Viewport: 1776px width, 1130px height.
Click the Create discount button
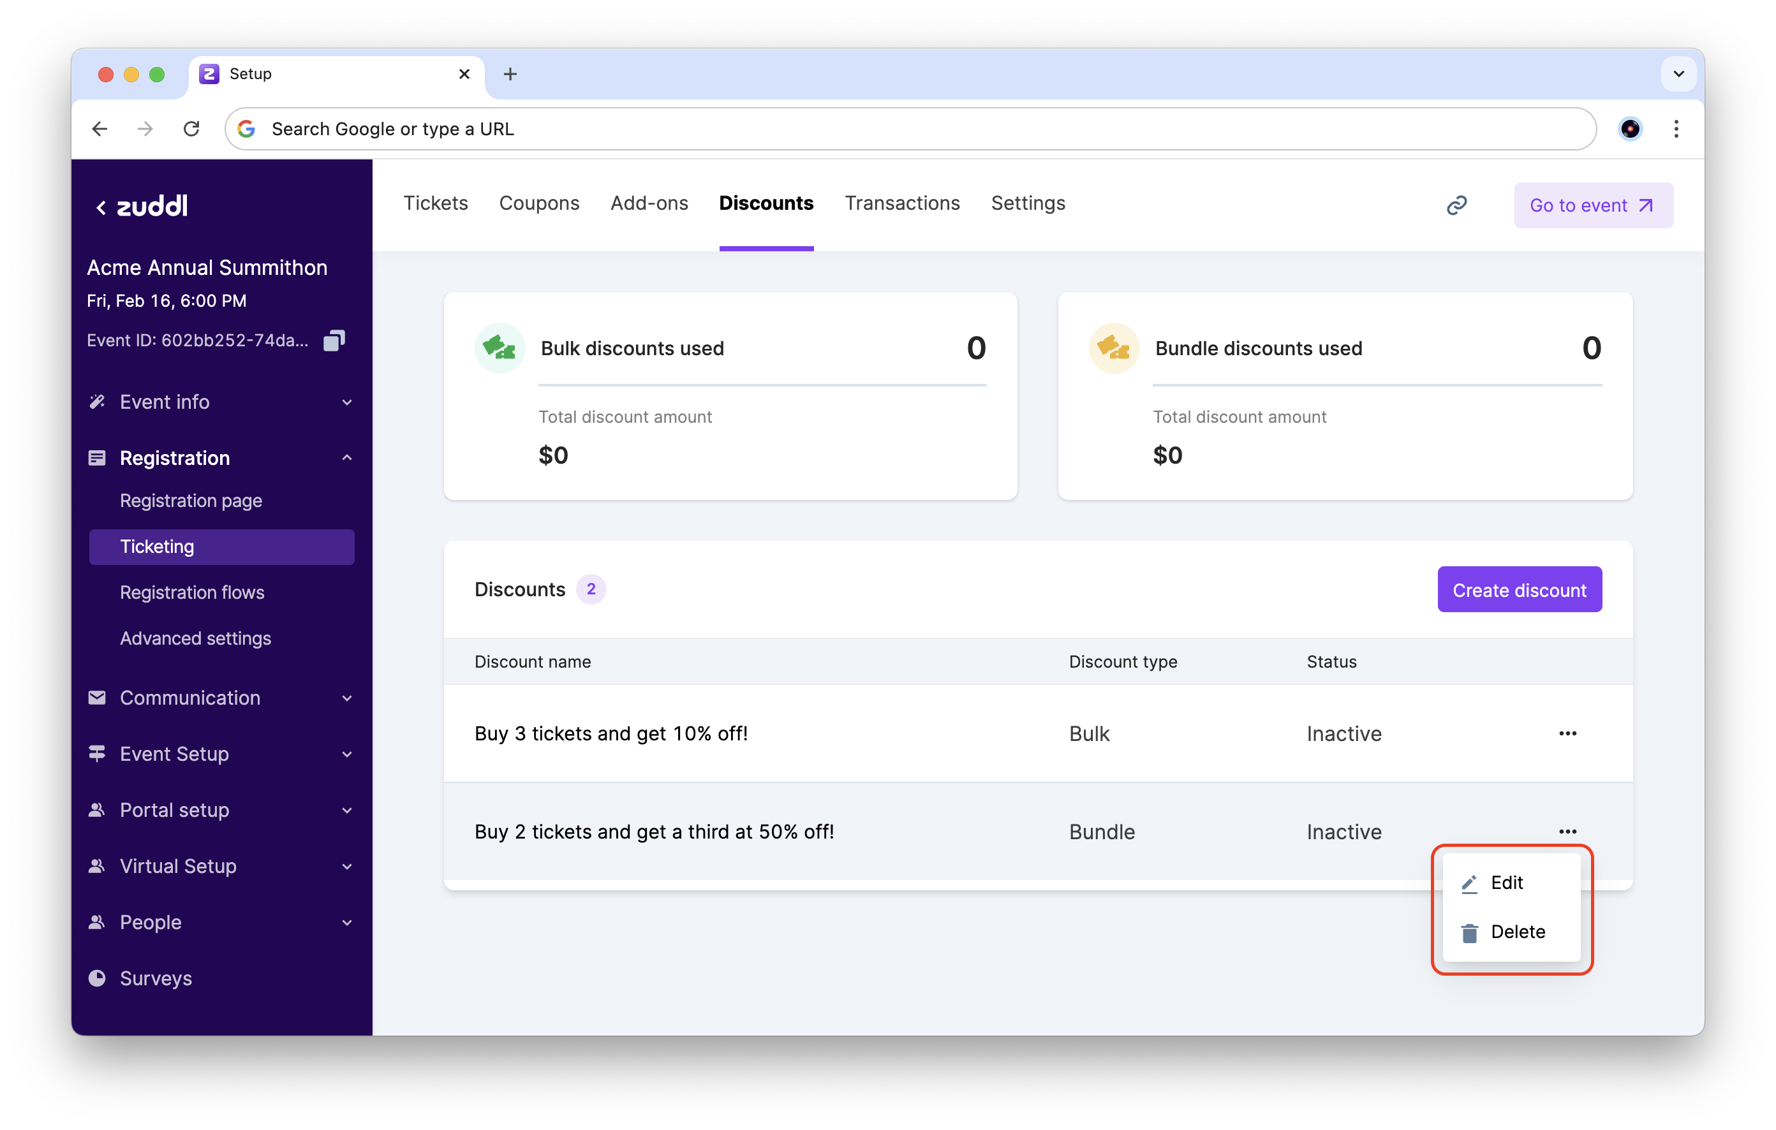tap(1519, 590)
